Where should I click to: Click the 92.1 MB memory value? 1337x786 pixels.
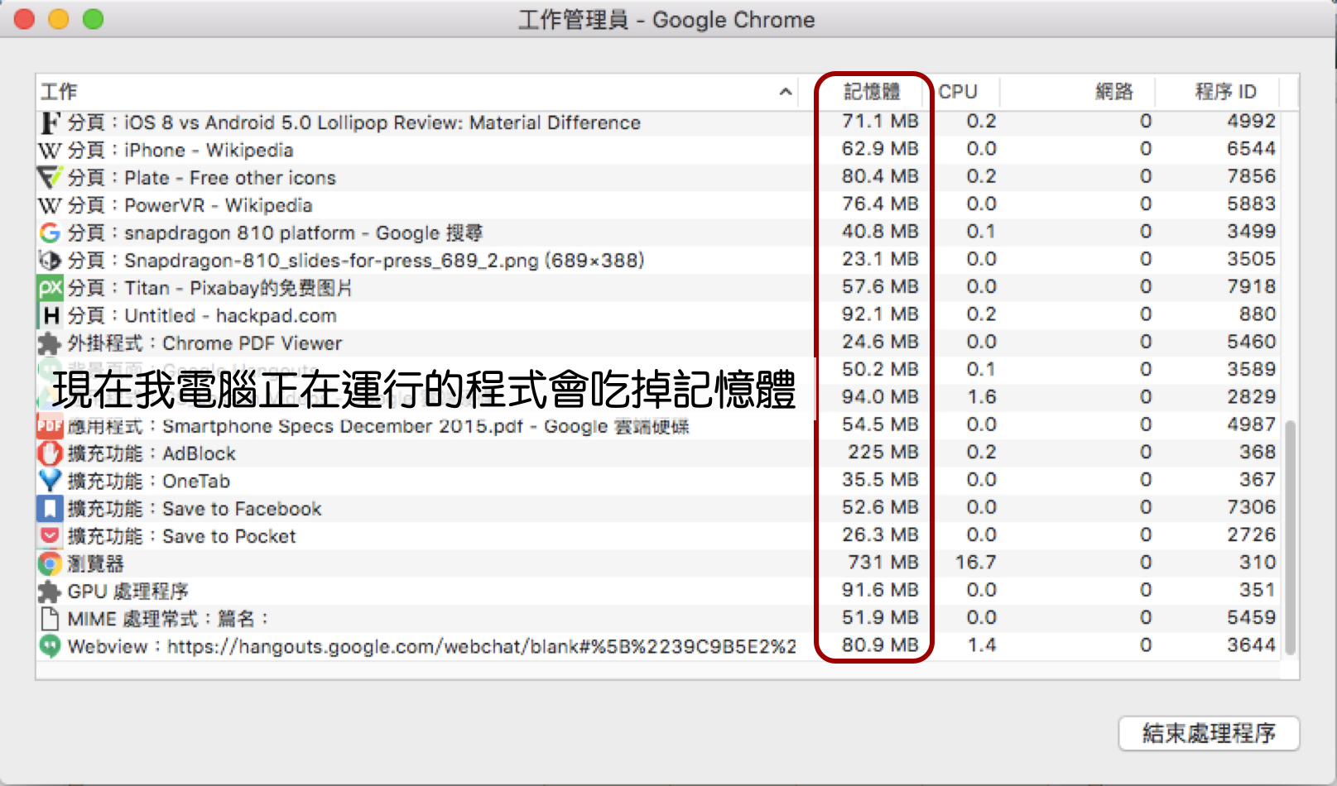tap(880, 314)
